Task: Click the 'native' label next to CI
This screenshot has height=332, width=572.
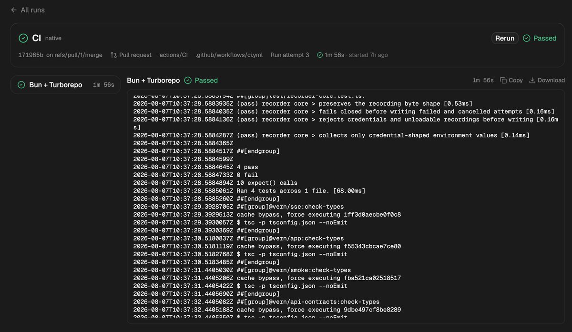Action: tap(53, 38)
